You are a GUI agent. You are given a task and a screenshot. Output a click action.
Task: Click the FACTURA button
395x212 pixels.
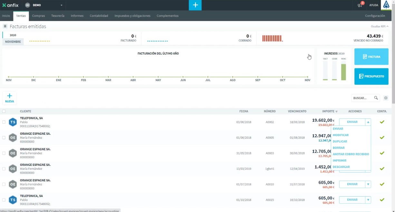[x=371, y=57]
